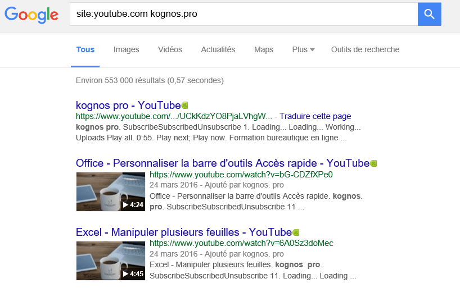Open the Maps tab
This screenshot has width=460, height=297.
tap(263, 49)
